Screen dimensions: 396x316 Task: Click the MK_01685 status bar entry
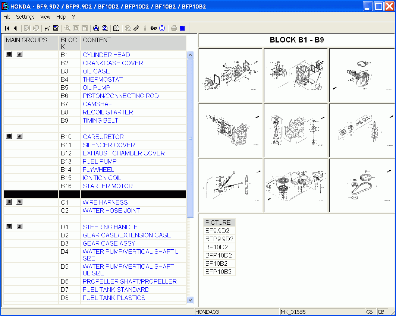(322, 312)
